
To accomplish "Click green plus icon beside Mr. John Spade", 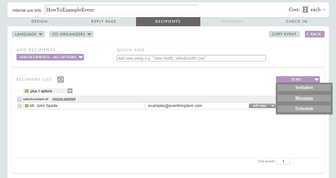I will 27,106.
